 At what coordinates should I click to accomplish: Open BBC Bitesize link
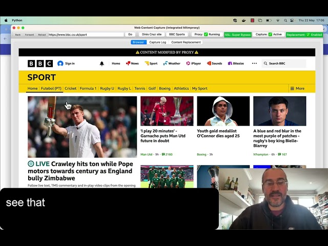[x=236, y=64]
